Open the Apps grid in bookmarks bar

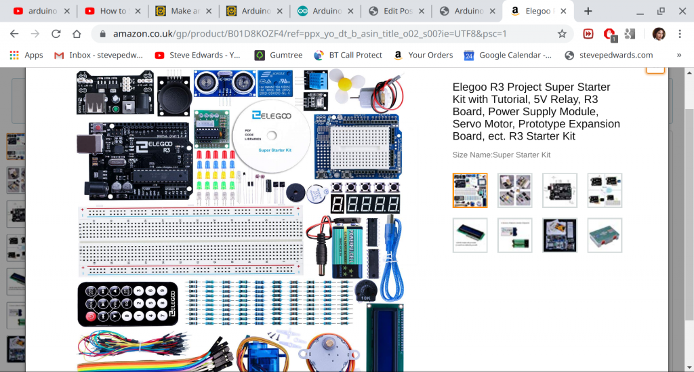pyautogui.click(x=26, y=55)
